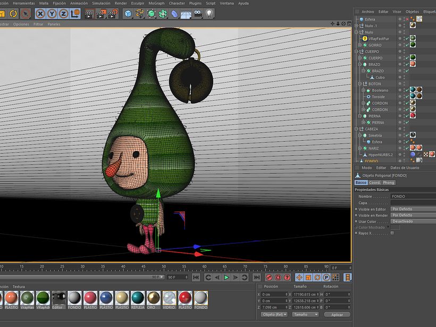Step to the next frame
This screenshot has height=327, width=436.
coord(235,277)
